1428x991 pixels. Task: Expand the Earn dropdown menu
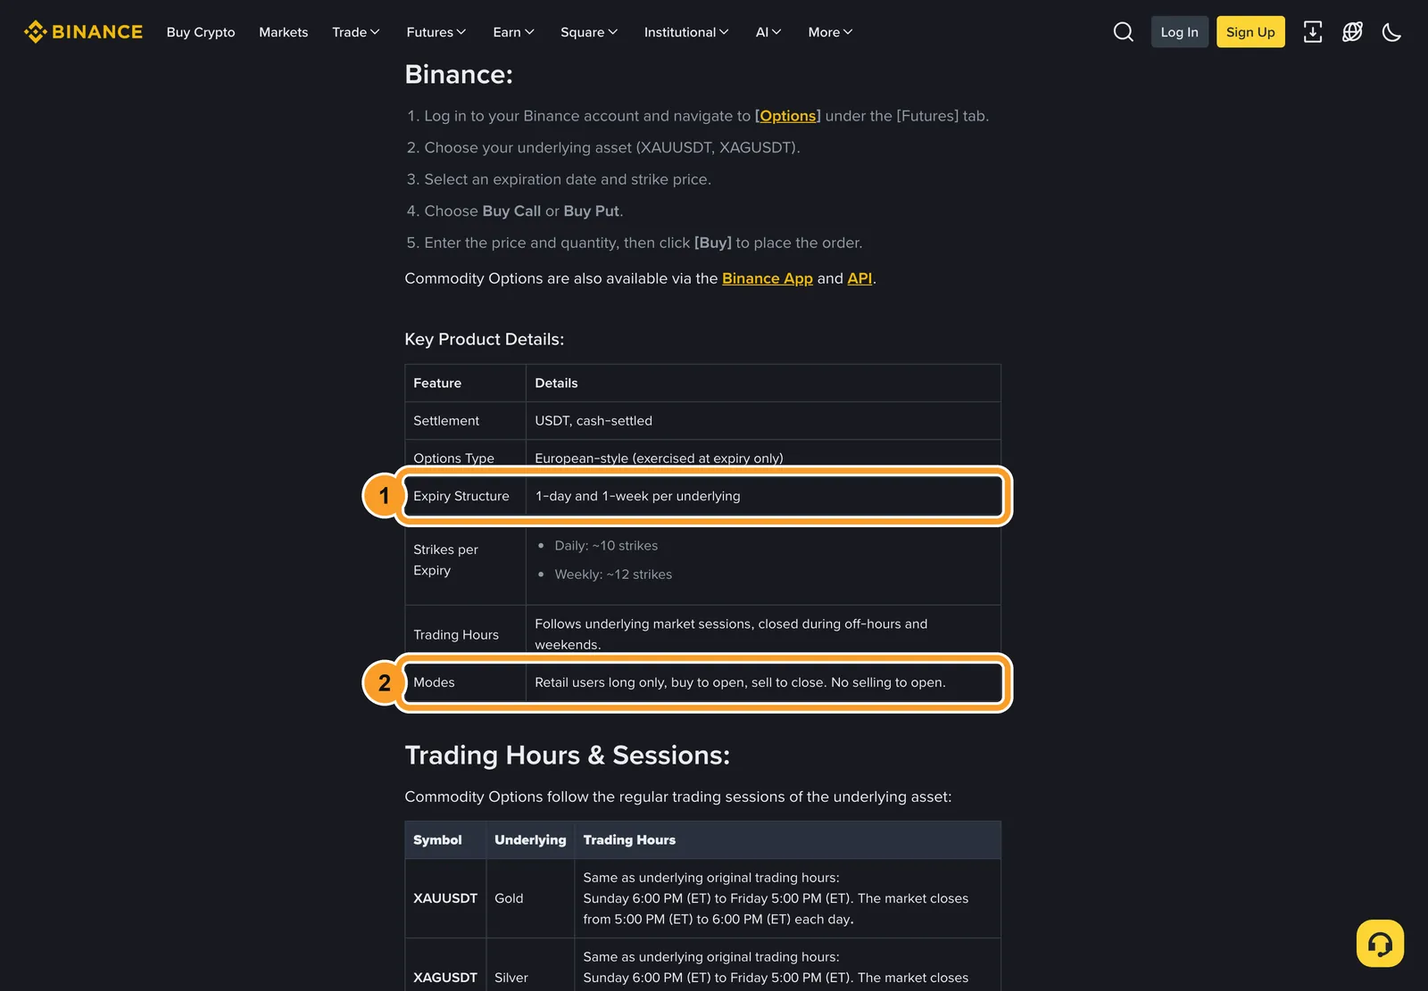514,32
